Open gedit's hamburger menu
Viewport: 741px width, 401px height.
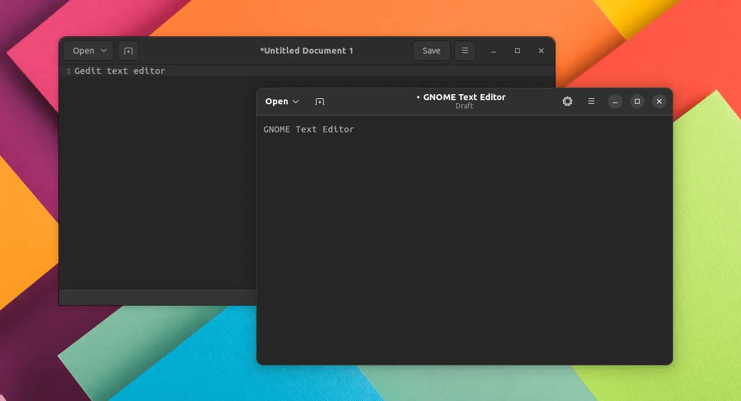pyautogui.click(x=465, y=51)
